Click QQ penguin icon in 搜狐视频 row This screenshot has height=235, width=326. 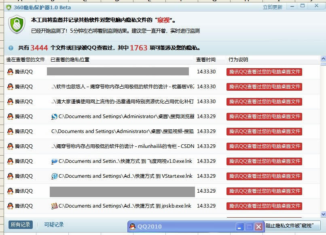pos(10,131)
